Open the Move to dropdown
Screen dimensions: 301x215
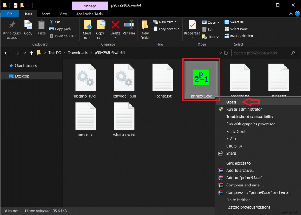point(87,35)
